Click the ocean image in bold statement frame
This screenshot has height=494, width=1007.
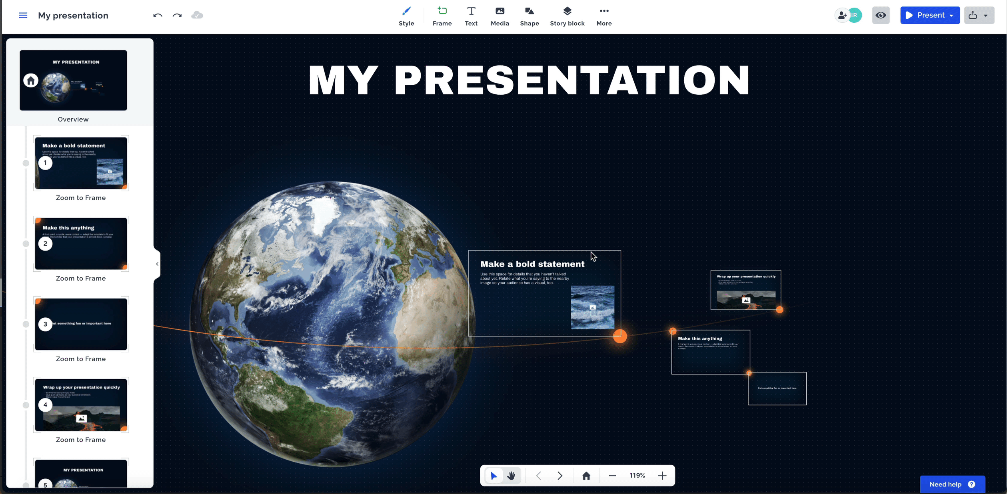coord(592,307)
